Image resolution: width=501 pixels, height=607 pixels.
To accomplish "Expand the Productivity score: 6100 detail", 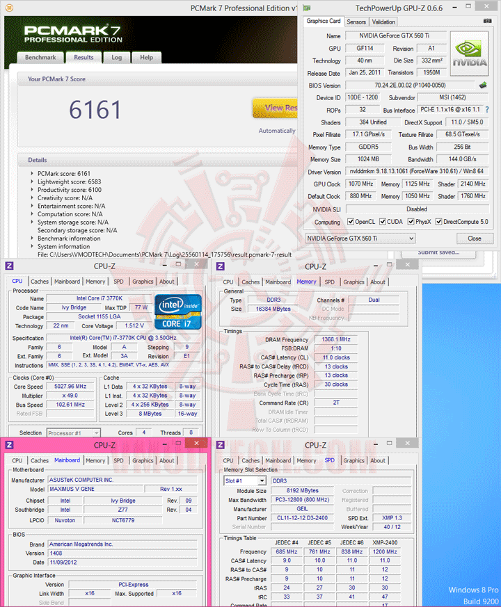I will click(x=32, y=190).
